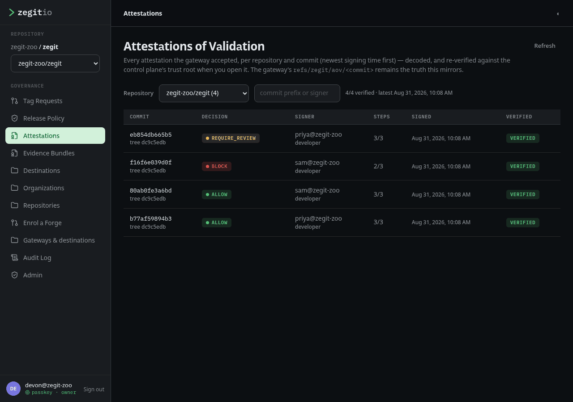This screenshot has height=402, width=573.
Task: Open commit eb854db665b5 row
Action: [x=342, y=138]
